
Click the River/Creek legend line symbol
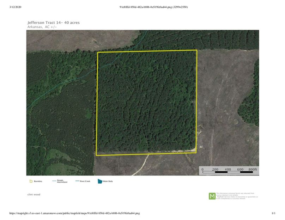click(78, 181)
